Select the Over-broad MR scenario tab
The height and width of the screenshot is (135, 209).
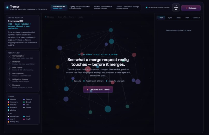click(x=59, y=8)
